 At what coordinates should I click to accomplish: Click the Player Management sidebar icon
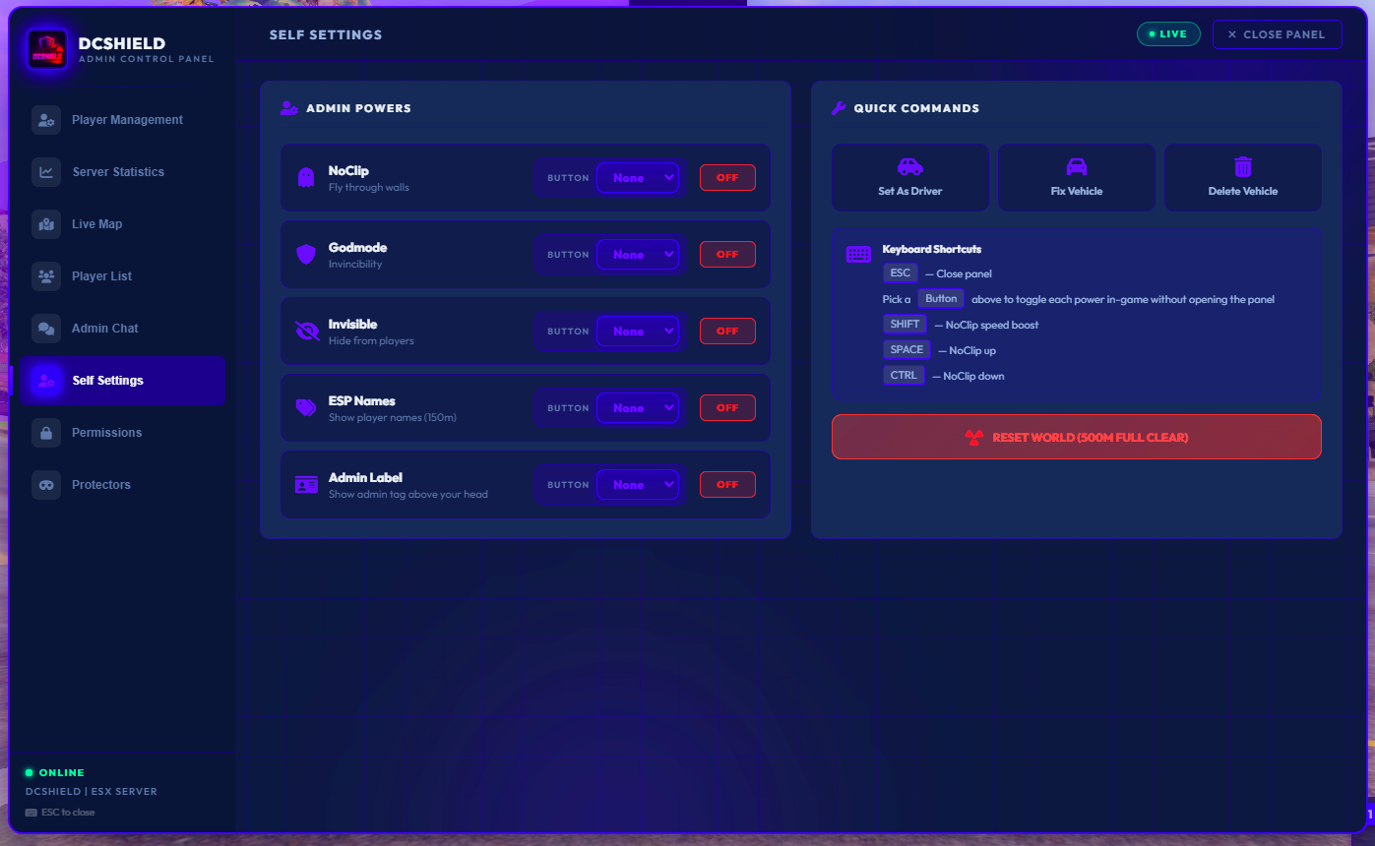46,120
